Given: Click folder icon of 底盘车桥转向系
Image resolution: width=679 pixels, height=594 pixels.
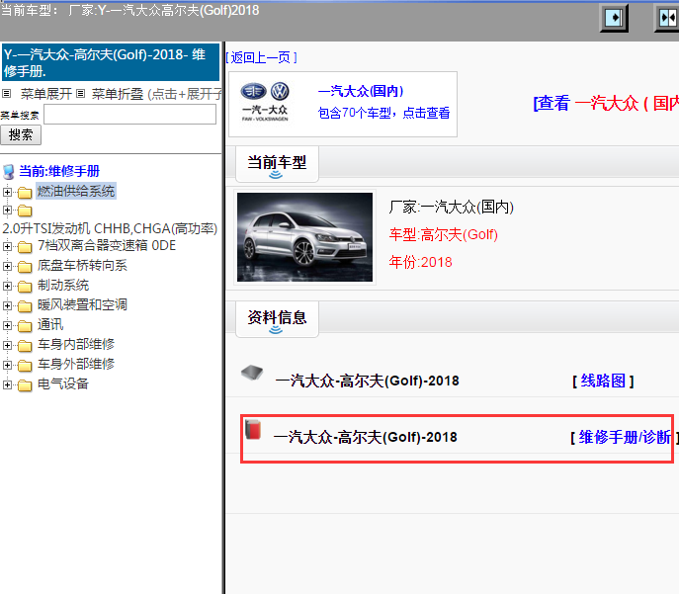Looking at the screenshot, I should pos(25,267).
